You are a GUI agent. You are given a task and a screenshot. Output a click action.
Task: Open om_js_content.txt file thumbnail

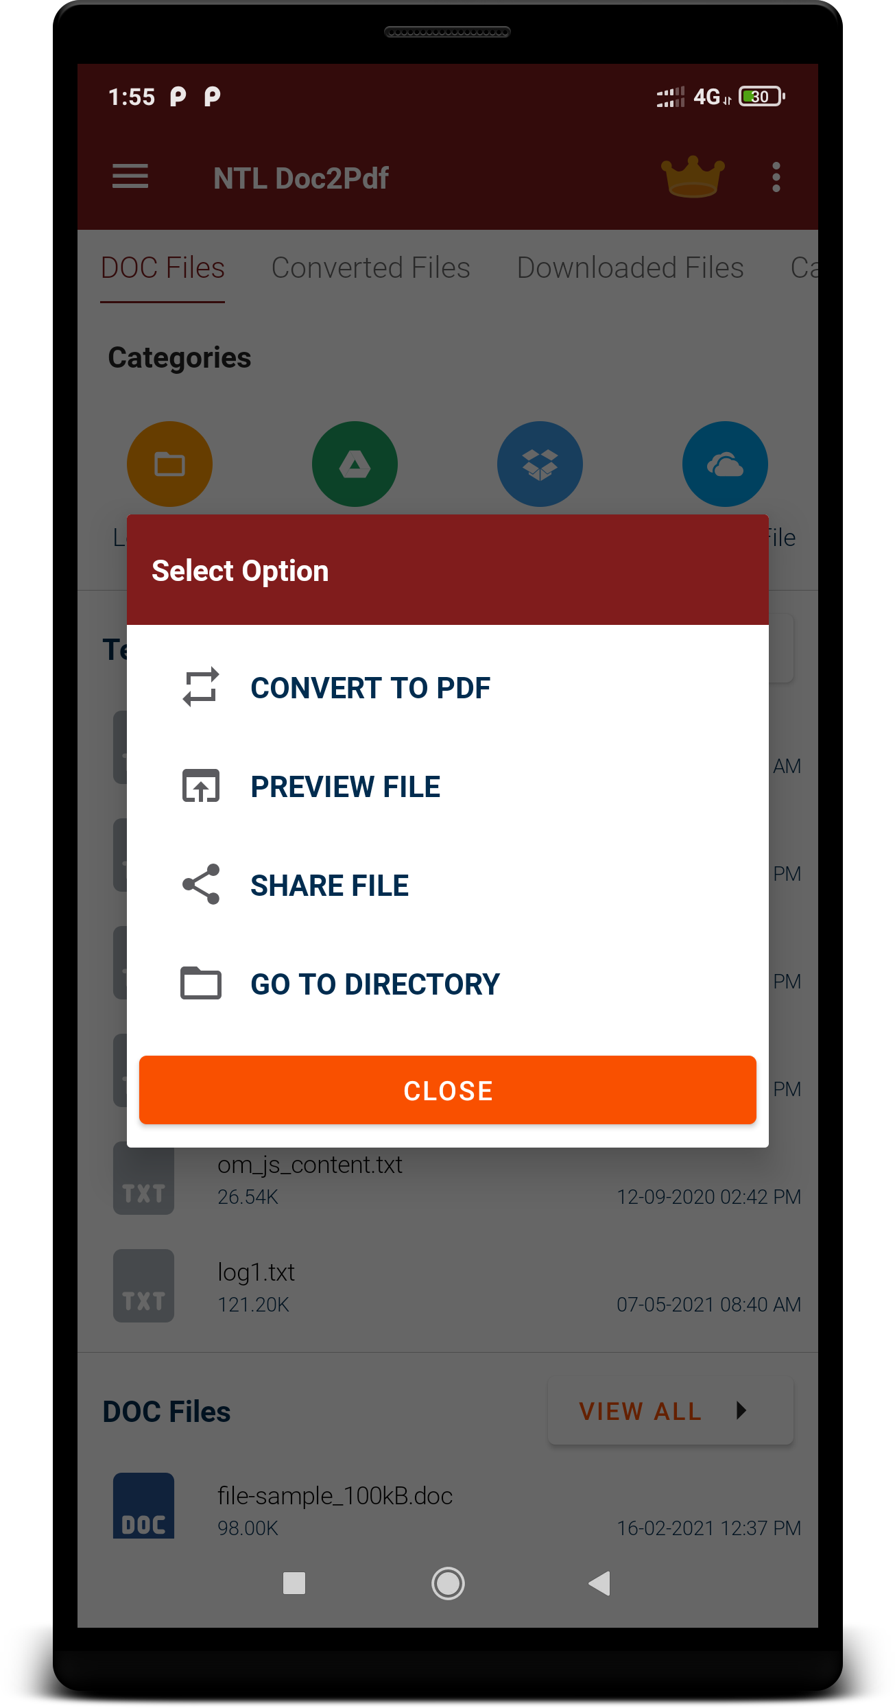click(x=143, y=1179)
